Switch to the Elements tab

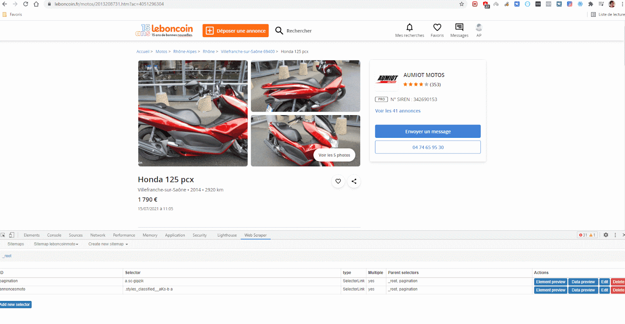(32, 235)
